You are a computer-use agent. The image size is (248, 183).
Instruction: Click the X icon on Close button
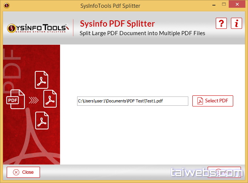16,172
